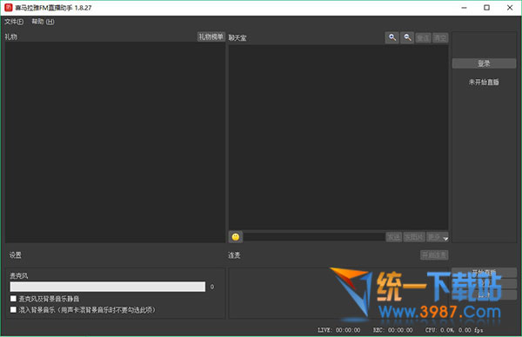Toggle 混入背景音乐 checkbox
Viewport: 522px width, 337px height.
pyautogui.click(x=13, y=310)
